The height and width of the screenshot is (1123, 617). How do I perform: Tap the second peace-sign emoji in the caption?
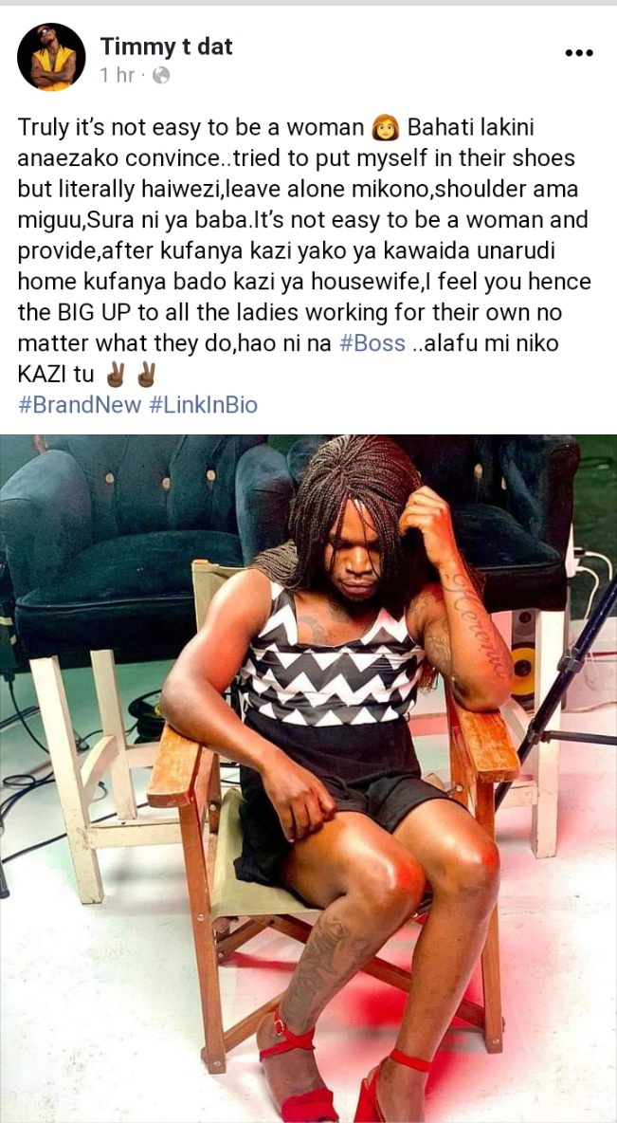pos(145,375)
